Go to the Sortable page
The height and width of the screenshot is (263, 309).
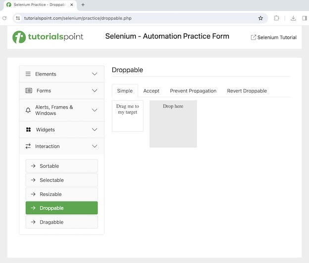(61, 166)
